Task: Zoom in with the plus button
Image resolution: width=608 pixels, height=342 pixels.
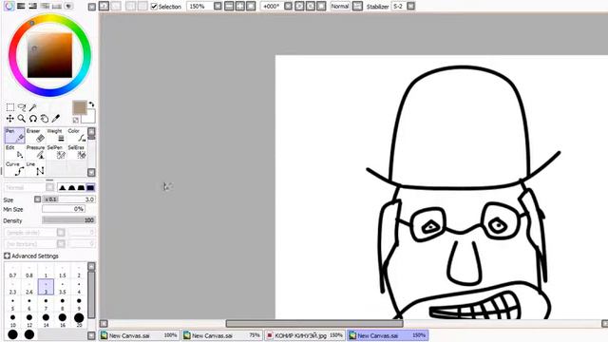Action: coord(240,7)
